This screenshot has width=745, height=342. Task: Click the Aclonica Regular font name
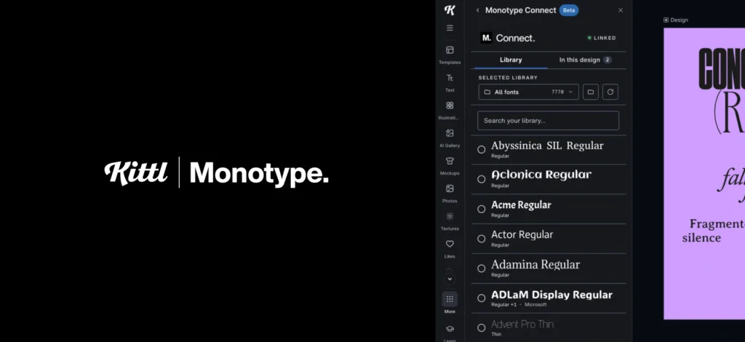tap(541, 175)
